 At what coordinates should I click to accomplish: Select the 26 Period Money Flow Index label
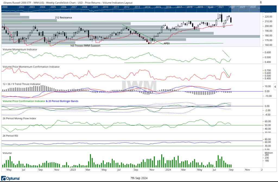tap(19, 119)
